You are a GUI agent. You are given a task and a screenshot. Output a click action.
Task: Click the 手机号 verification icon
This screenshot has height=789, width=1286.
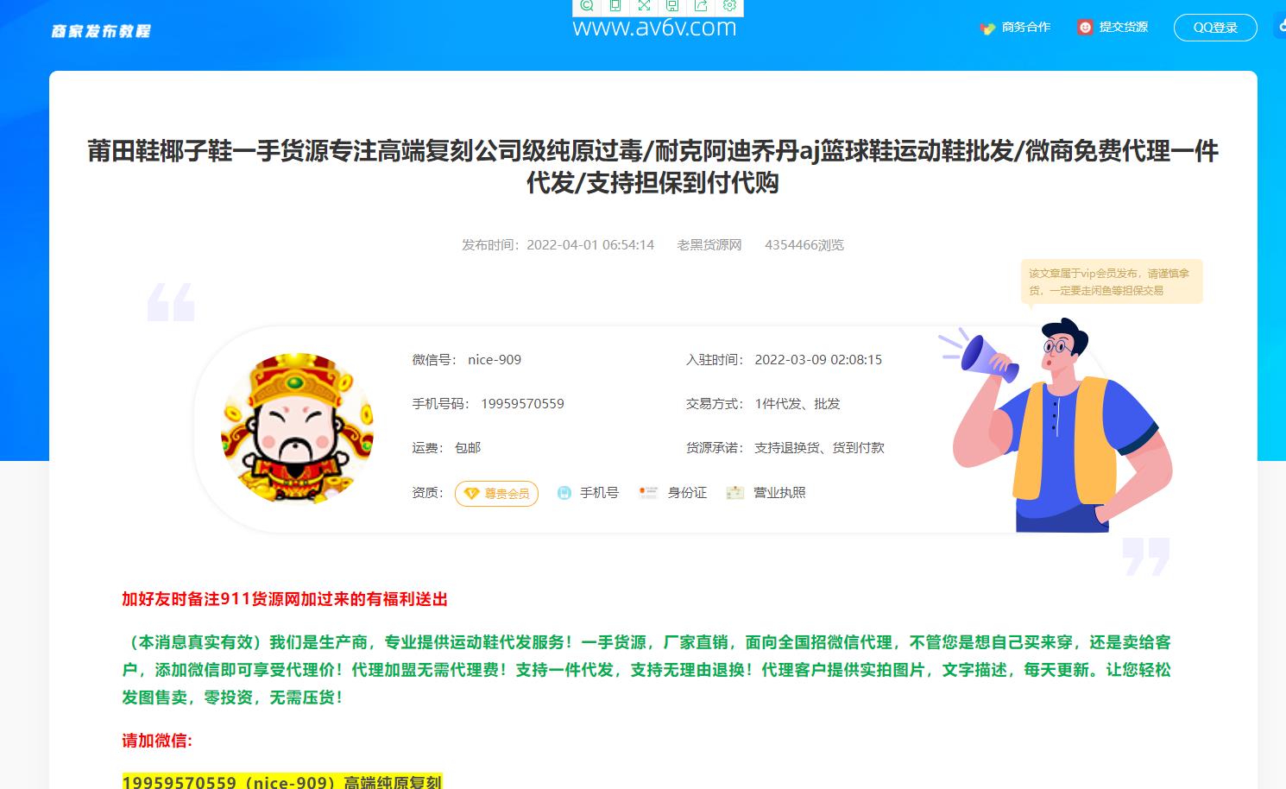pos(564,493)
